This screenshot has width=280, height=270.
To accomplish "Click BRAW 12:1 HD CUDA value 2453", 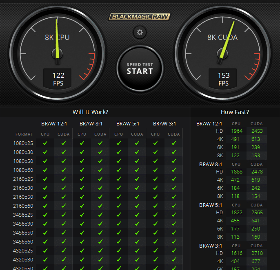I will 257,131.
